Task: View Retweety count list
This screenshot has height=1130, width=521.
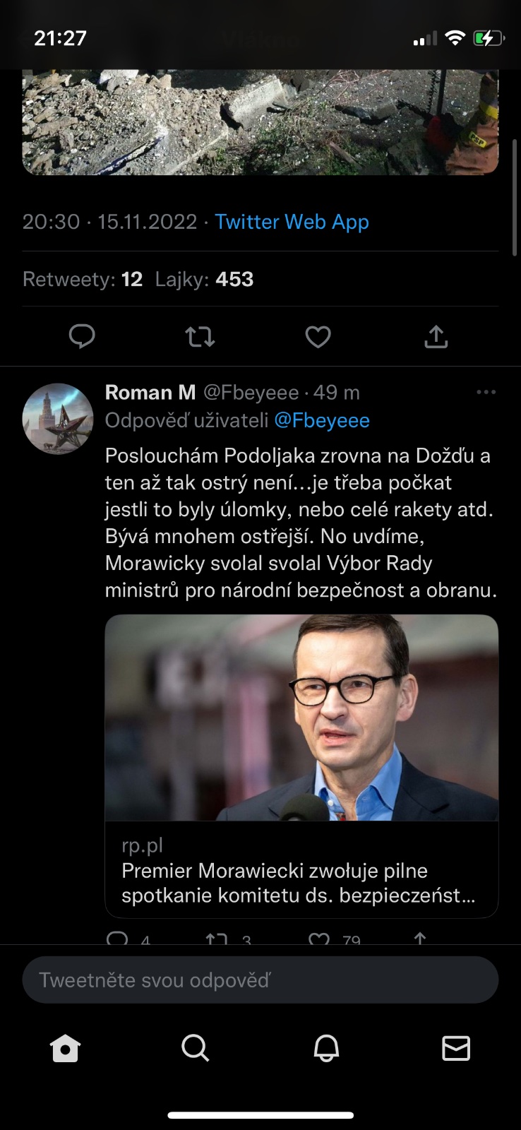Action: pos(83,280)
